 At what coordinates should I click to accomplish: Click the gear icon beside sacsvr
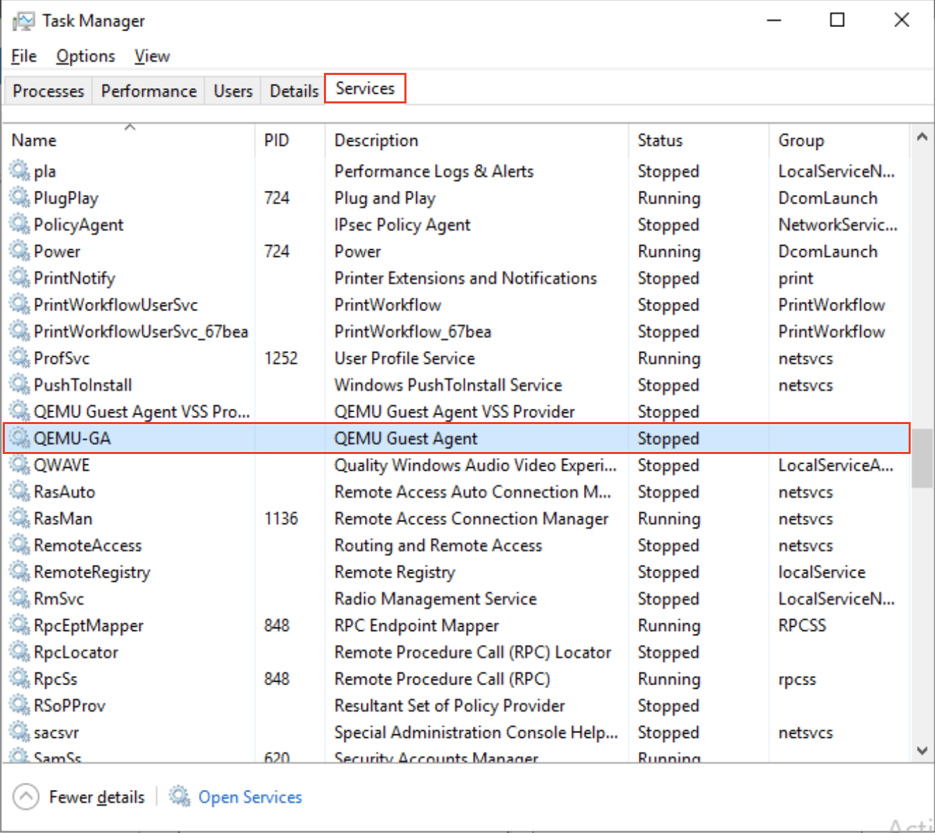pyautogui.click(x=19, y=732)
